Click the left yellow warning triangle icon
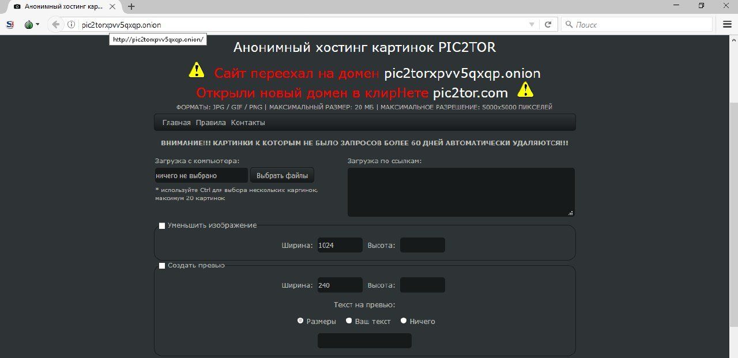Screen dimensions: 738x358 click(197, 70)
